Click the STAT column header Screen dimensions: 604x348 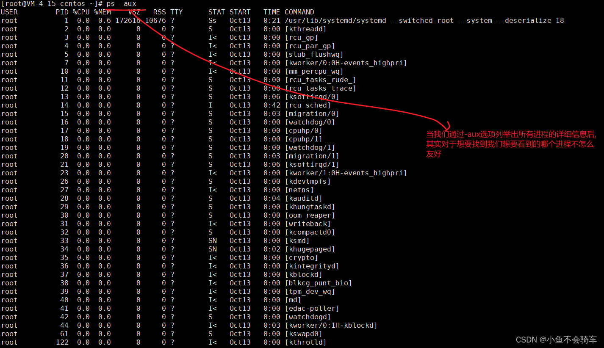click(217, 12)
